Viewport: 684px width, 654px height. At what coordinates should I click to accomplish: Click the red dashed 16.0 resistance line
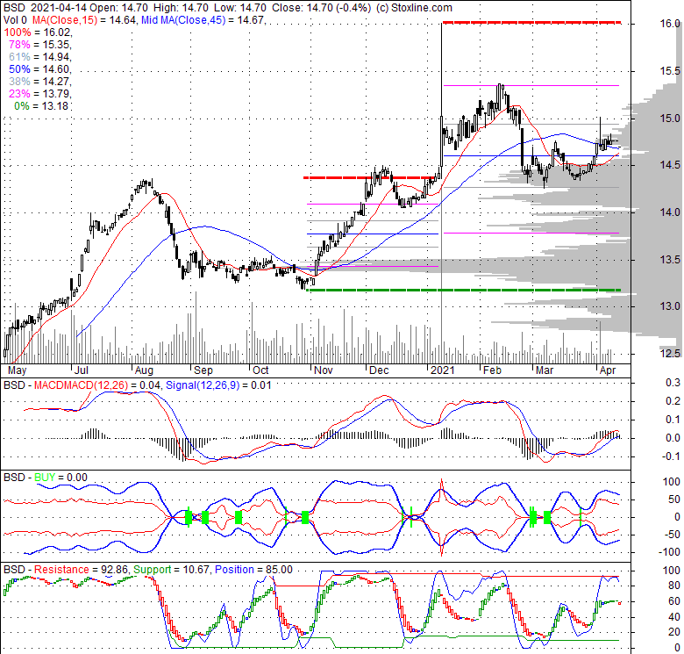coord(531,22)
